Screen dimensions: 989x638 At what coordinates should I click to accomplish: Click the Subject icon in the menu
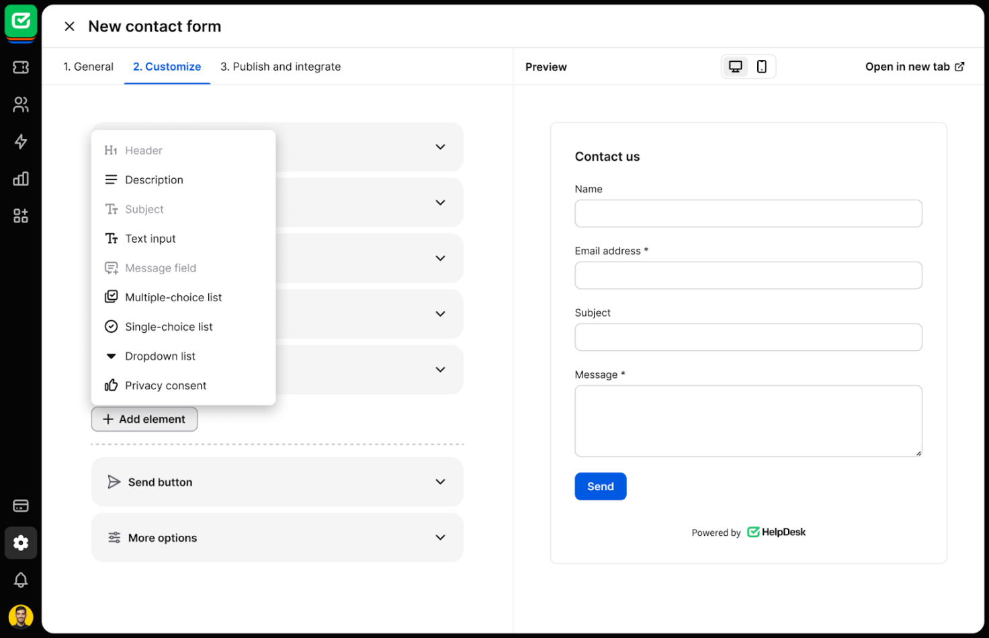point(112,209)
